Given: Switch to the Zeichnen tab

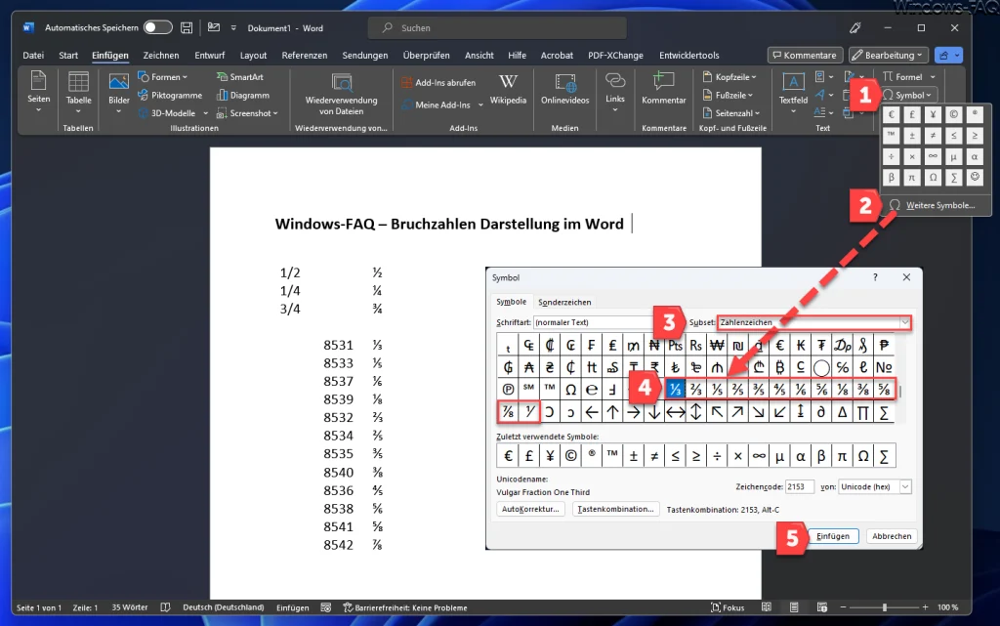Looking at the screenshot, I should coord(161,56).
